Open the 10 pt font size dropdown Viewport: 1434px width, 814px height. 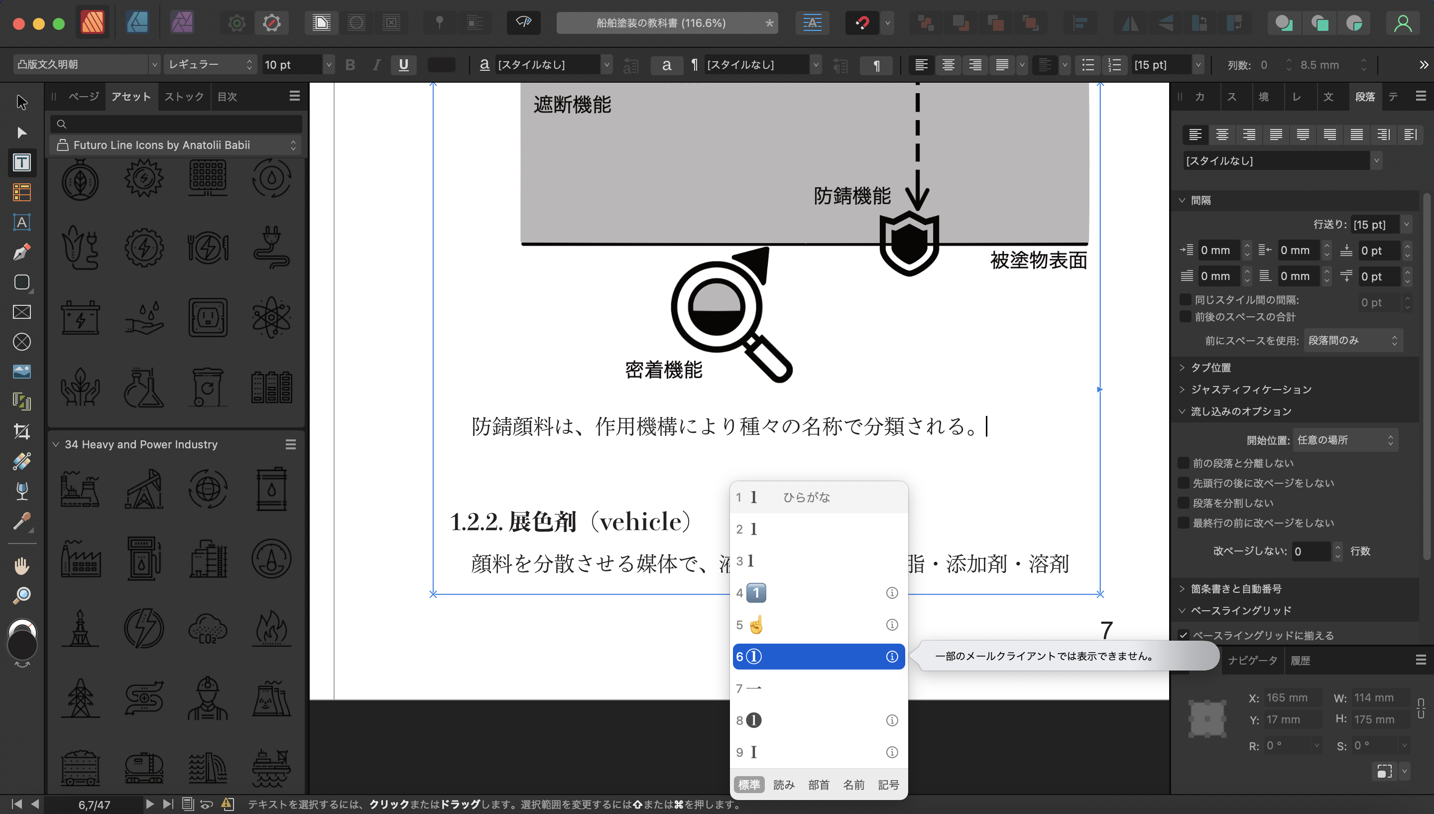point(329,65)
